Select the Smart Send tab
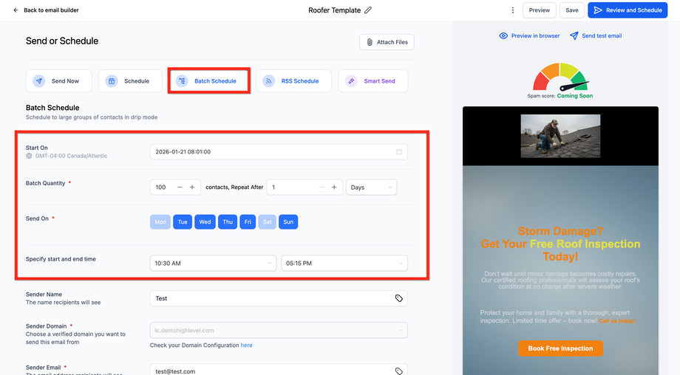Viewport: 680px width, 375px height. [373, 81]
